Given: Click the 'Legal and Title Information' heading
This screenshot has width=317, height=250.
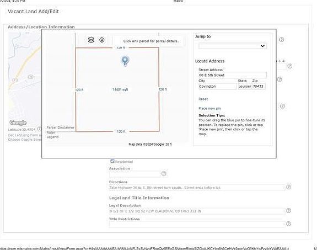Looking at the screenshot, I should [139, 198].
